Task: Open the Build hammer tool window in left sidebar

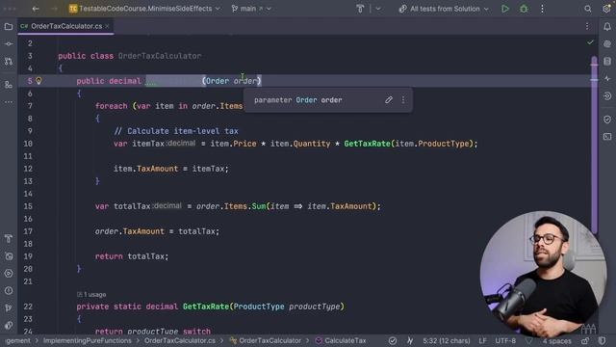Action: (x=9, y=238)
